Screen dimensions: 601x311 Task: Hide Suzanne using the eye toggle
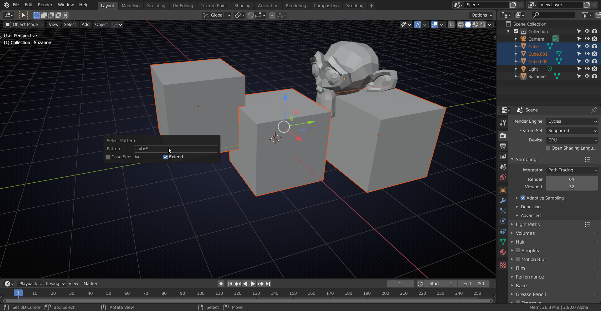click(587, 76)
